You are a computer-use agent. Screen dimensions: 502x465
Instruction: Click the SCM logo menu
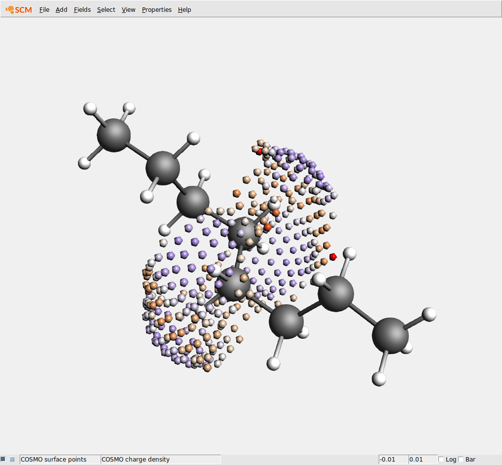(x=19, y=9)
